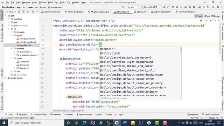The height and width of the screenshot is (126, 224).
Task: Open the app run configuration dropdown
Action: (x=132, y=7)
